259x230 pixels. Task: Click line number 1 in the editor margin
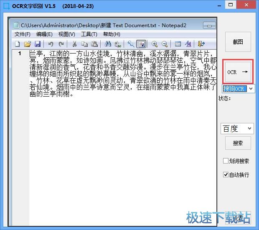pos(20,54)
